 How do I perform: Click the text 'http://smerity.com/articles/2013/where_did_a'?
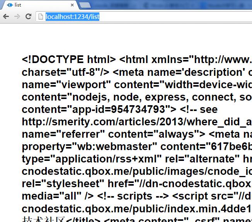pos(137,122)
